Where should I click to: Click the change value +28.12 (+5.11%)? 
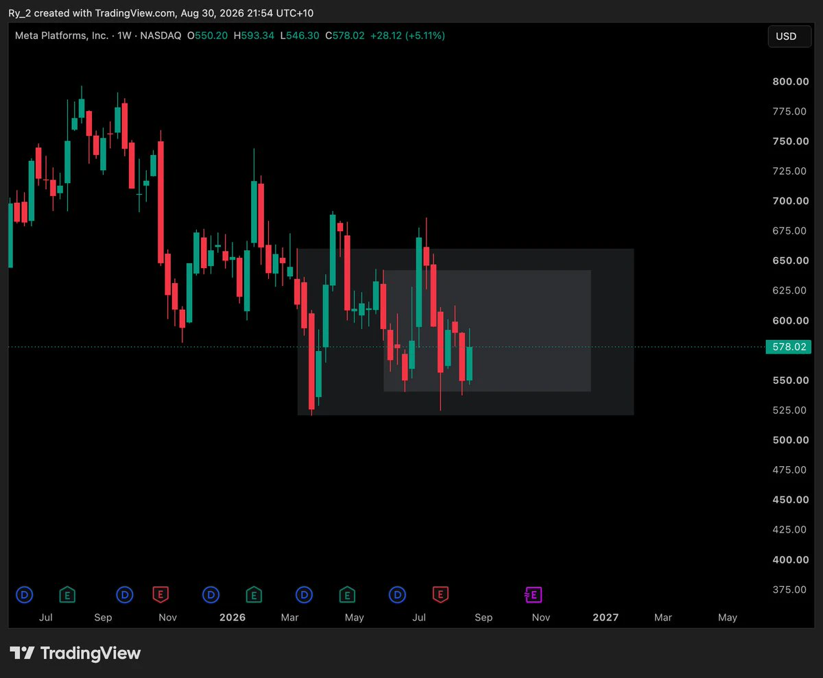tap(407, 36)
